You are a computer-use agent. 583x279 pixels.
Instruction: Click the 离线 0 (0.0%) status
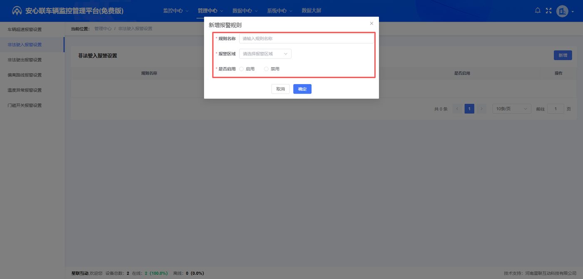click(189, 274)
